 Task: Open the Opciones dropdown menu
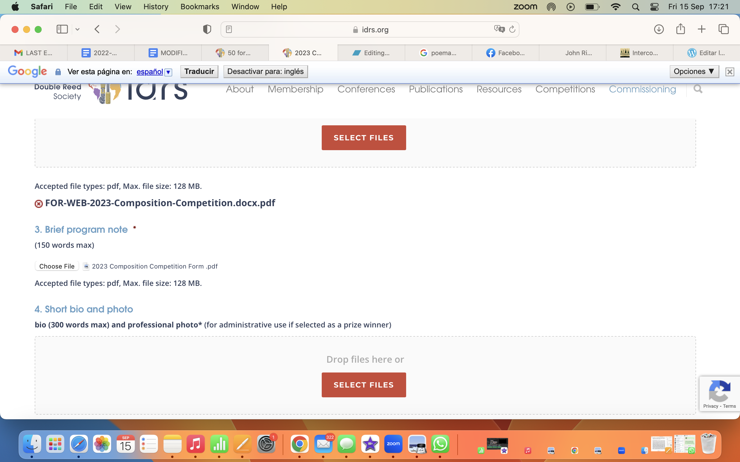pyautogui.click(x=694, y=72)
